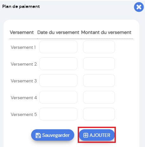Click the floppy disk save icon
Viewport: 145px width, 147px height.
(38, 135)
